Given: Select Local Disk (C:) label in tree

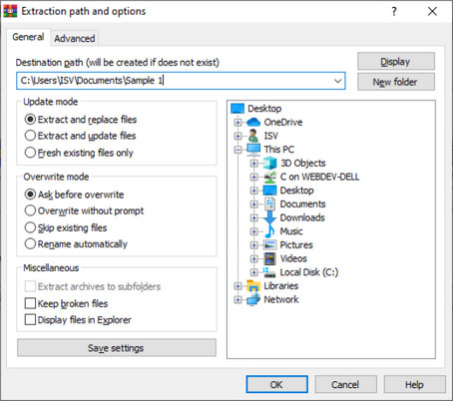Looking at the screenshot, I should [309, 272].
